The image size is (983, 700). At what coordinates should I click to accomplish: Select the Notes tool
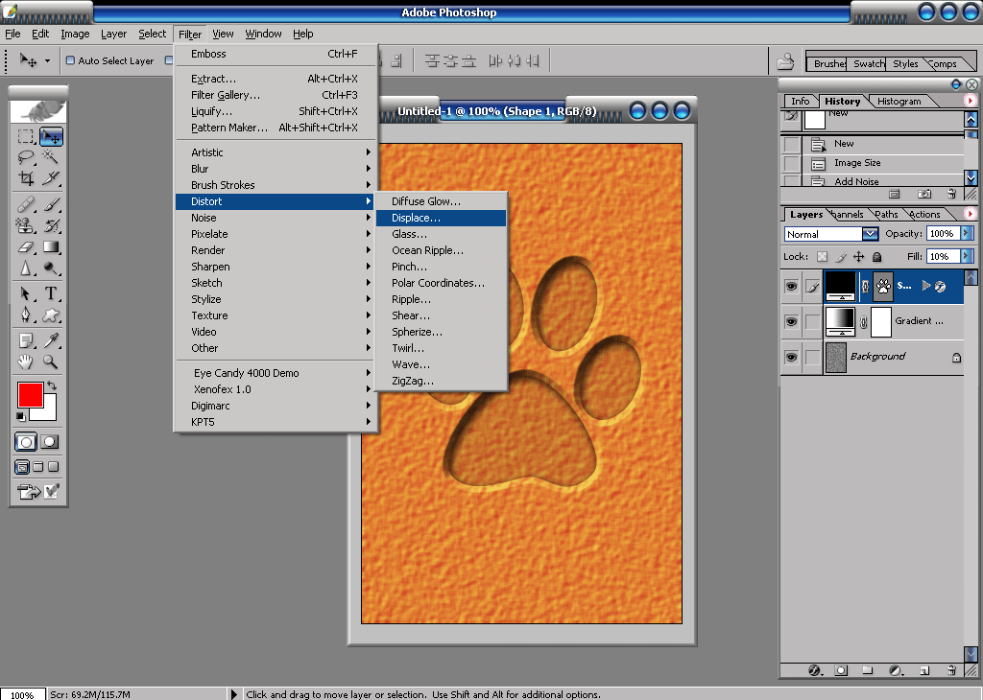coord(26,340)
